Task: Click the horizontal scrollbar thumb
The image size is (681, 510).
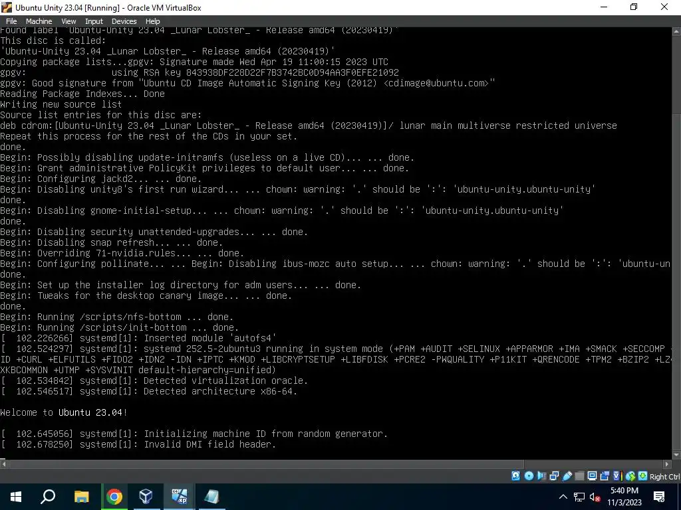Action: 266,464
